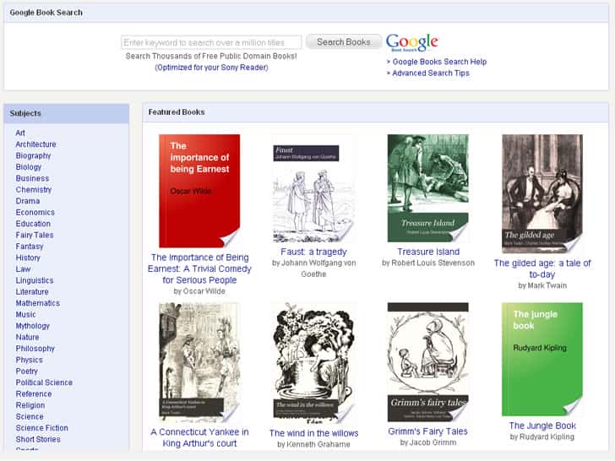Choose Science Fiction in Subjects list
615x461 pixels.
42,428
